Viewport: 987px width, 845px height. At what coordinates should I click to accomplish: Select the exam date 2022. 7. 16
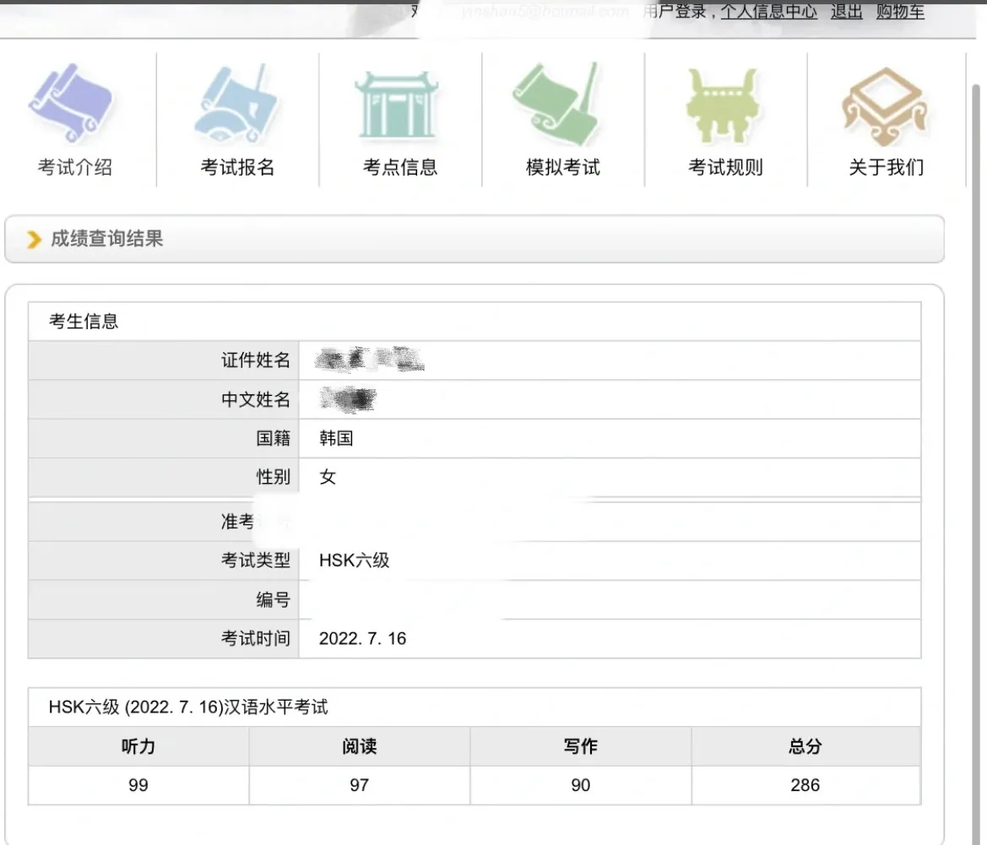point(362,639)
